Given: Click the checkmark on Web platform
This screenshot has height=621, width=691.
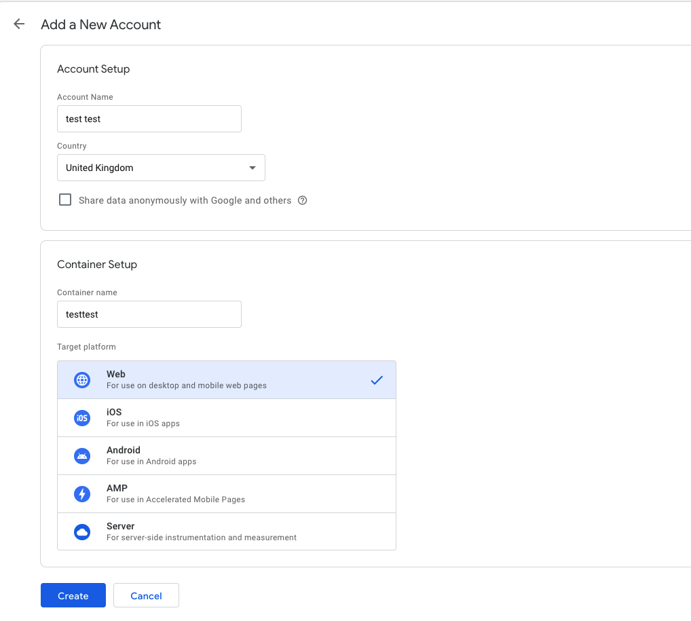Looking at the screenshot, I should (x=377, y=380).
